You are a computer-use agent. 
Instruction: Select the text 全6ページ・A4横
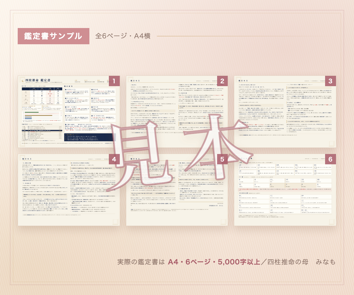click(123, 36)
